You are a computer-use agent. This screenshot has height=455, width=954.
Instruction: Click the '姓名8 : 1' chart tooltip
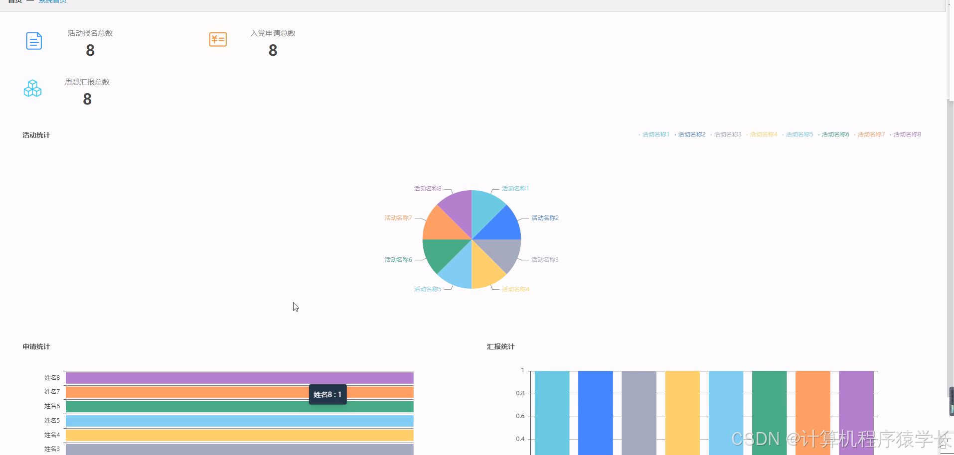pos(327,394)
